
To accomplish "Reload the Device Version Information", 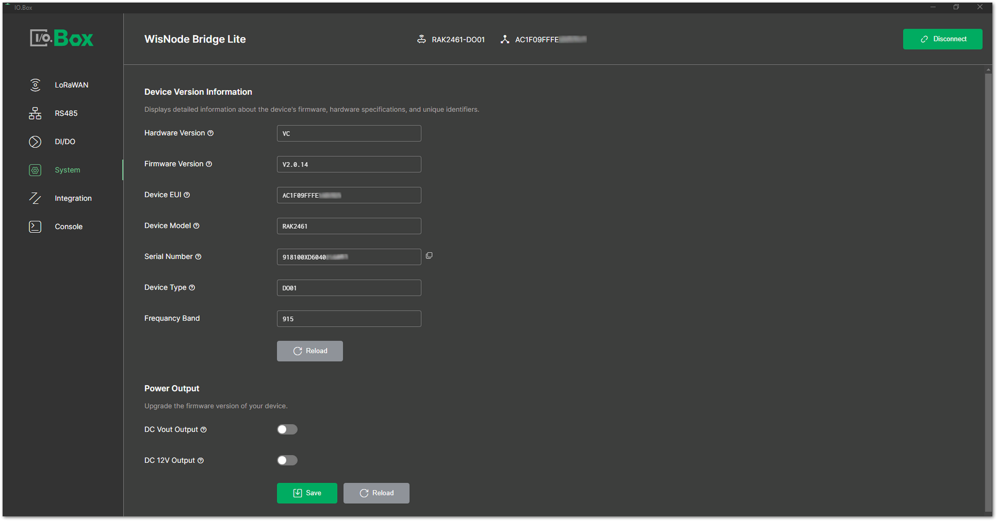I will click(309, 351).
